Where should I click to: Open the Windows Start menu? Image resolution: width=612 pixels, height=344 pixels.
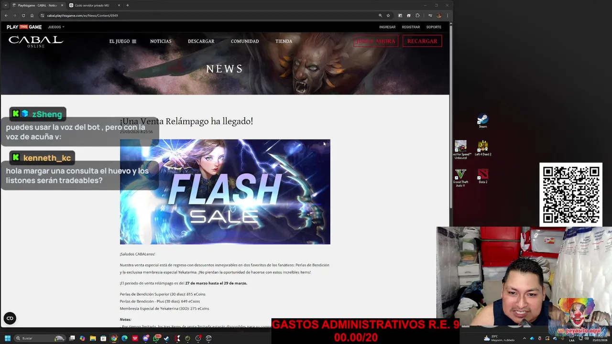pyautogui.click(x=8, y=338)
